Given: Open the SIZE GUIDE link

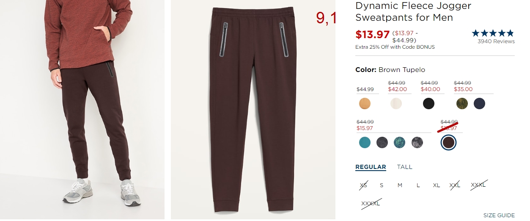Looking at the screenshot, I should (499, 215).
